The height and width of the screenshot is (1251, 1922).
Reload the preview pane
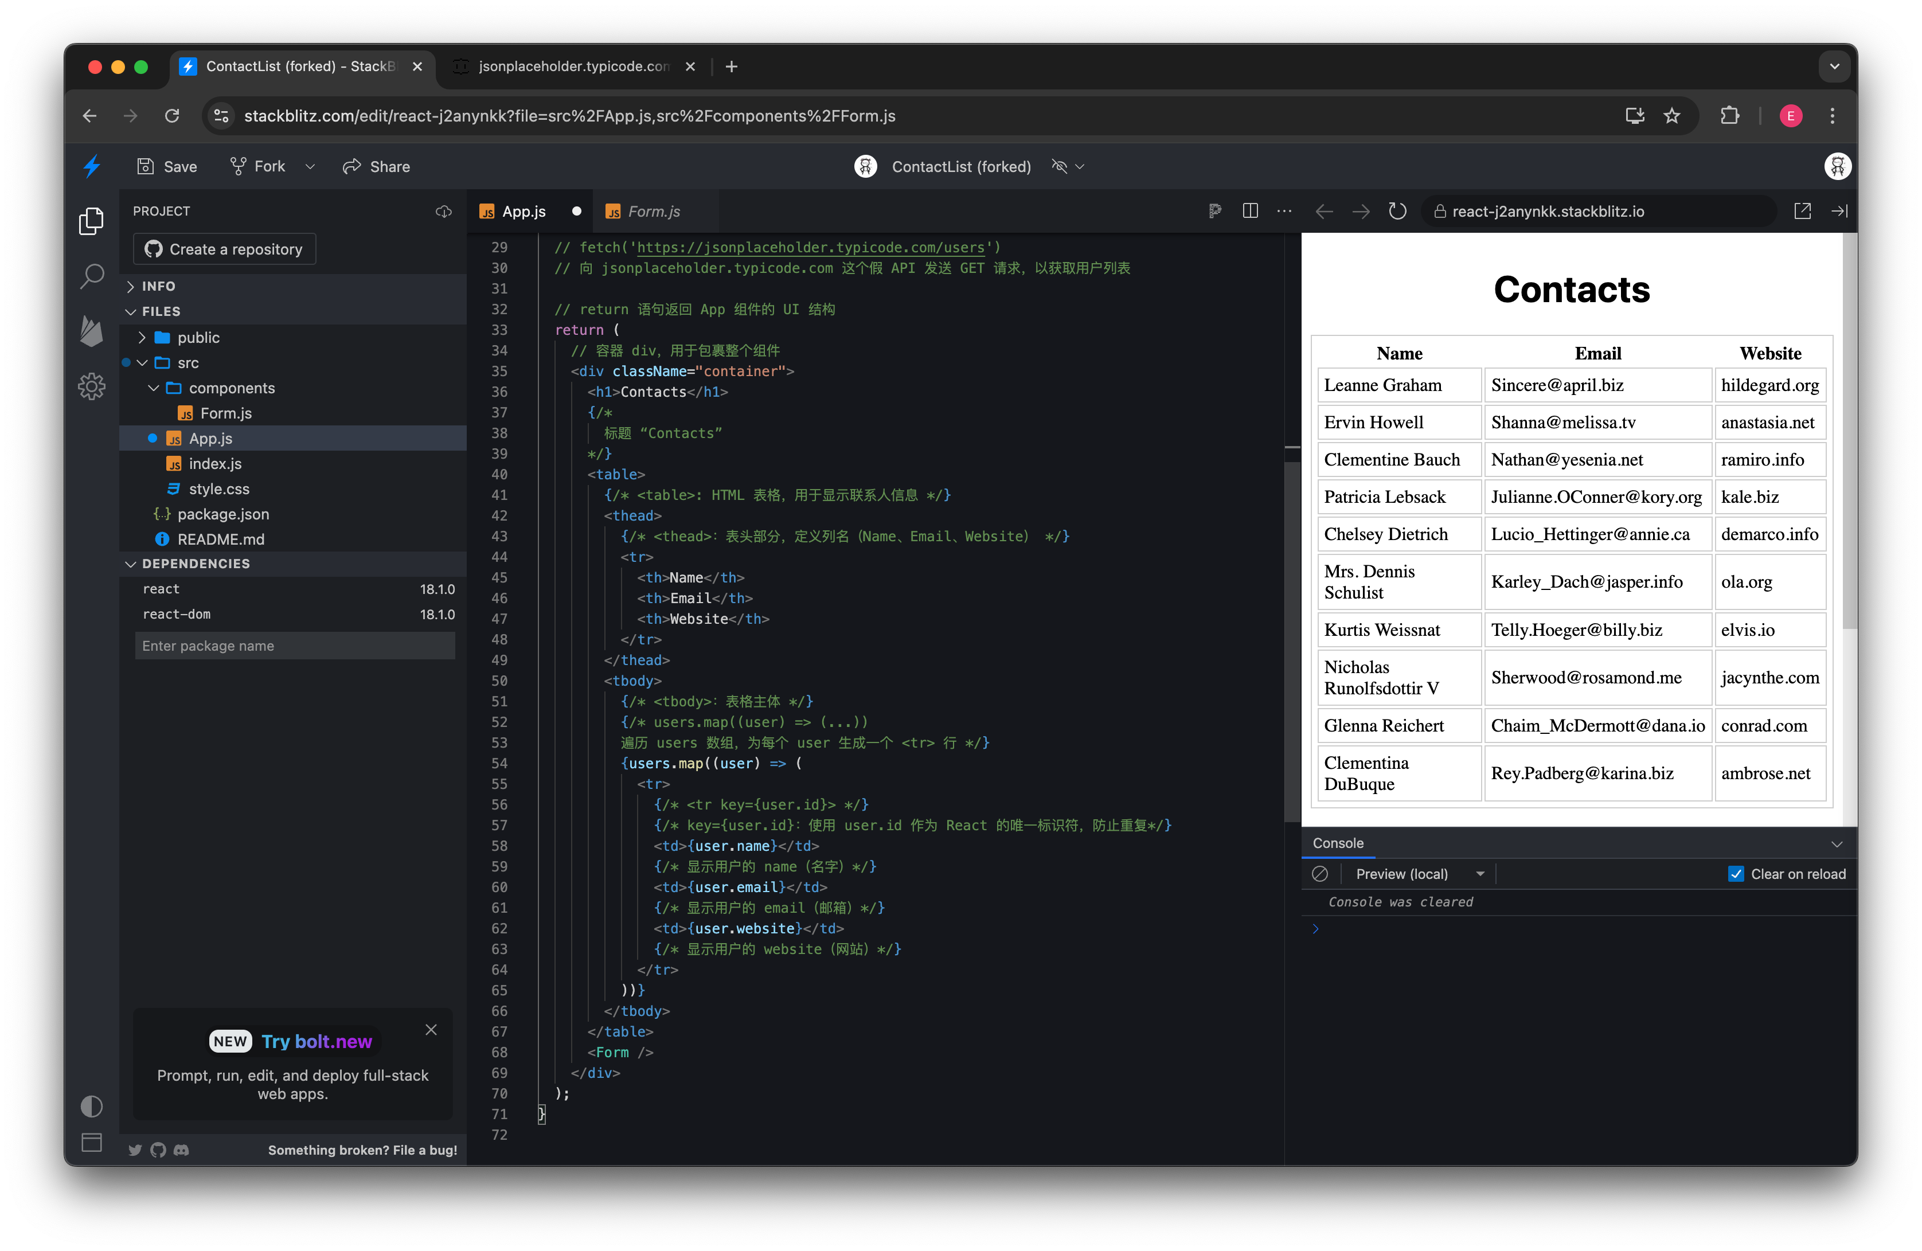tap(1397, 211)
